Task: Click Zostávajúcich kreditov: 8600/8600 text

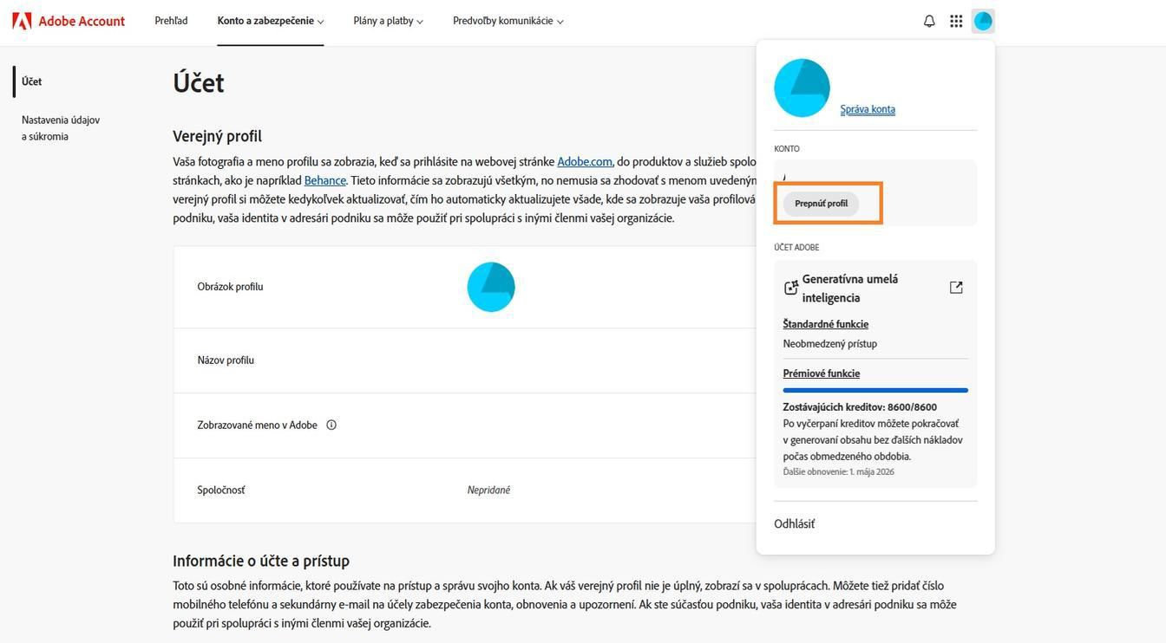Action: coord(860,407)
